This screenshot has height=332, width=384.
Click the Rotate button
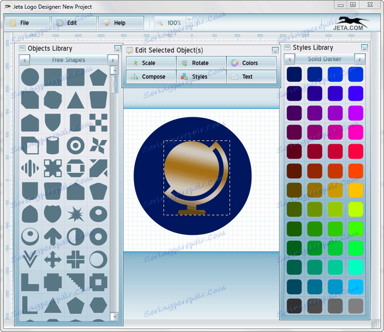pyautogui.click(x=201, y=63)
